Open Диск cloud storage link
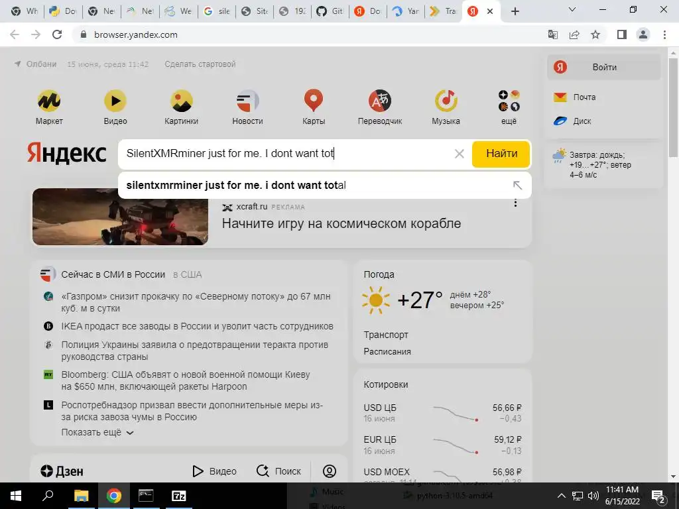Screen dimensions: 679x509 572,121
